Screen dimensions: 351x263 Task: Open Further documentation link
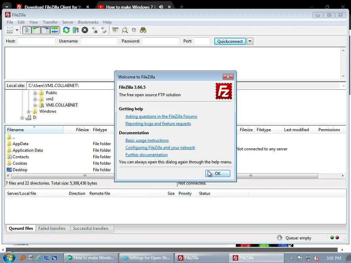146,154
